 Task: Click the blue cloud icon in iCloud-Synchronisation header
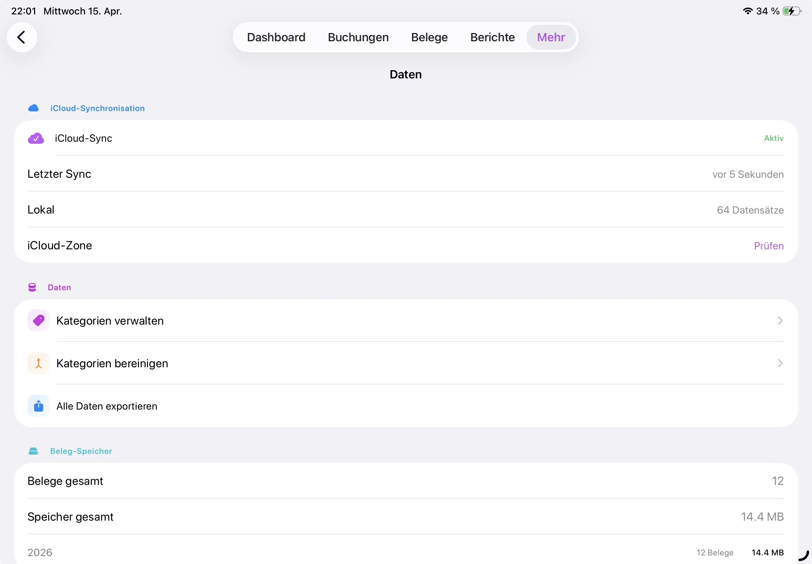click(34, 108)
